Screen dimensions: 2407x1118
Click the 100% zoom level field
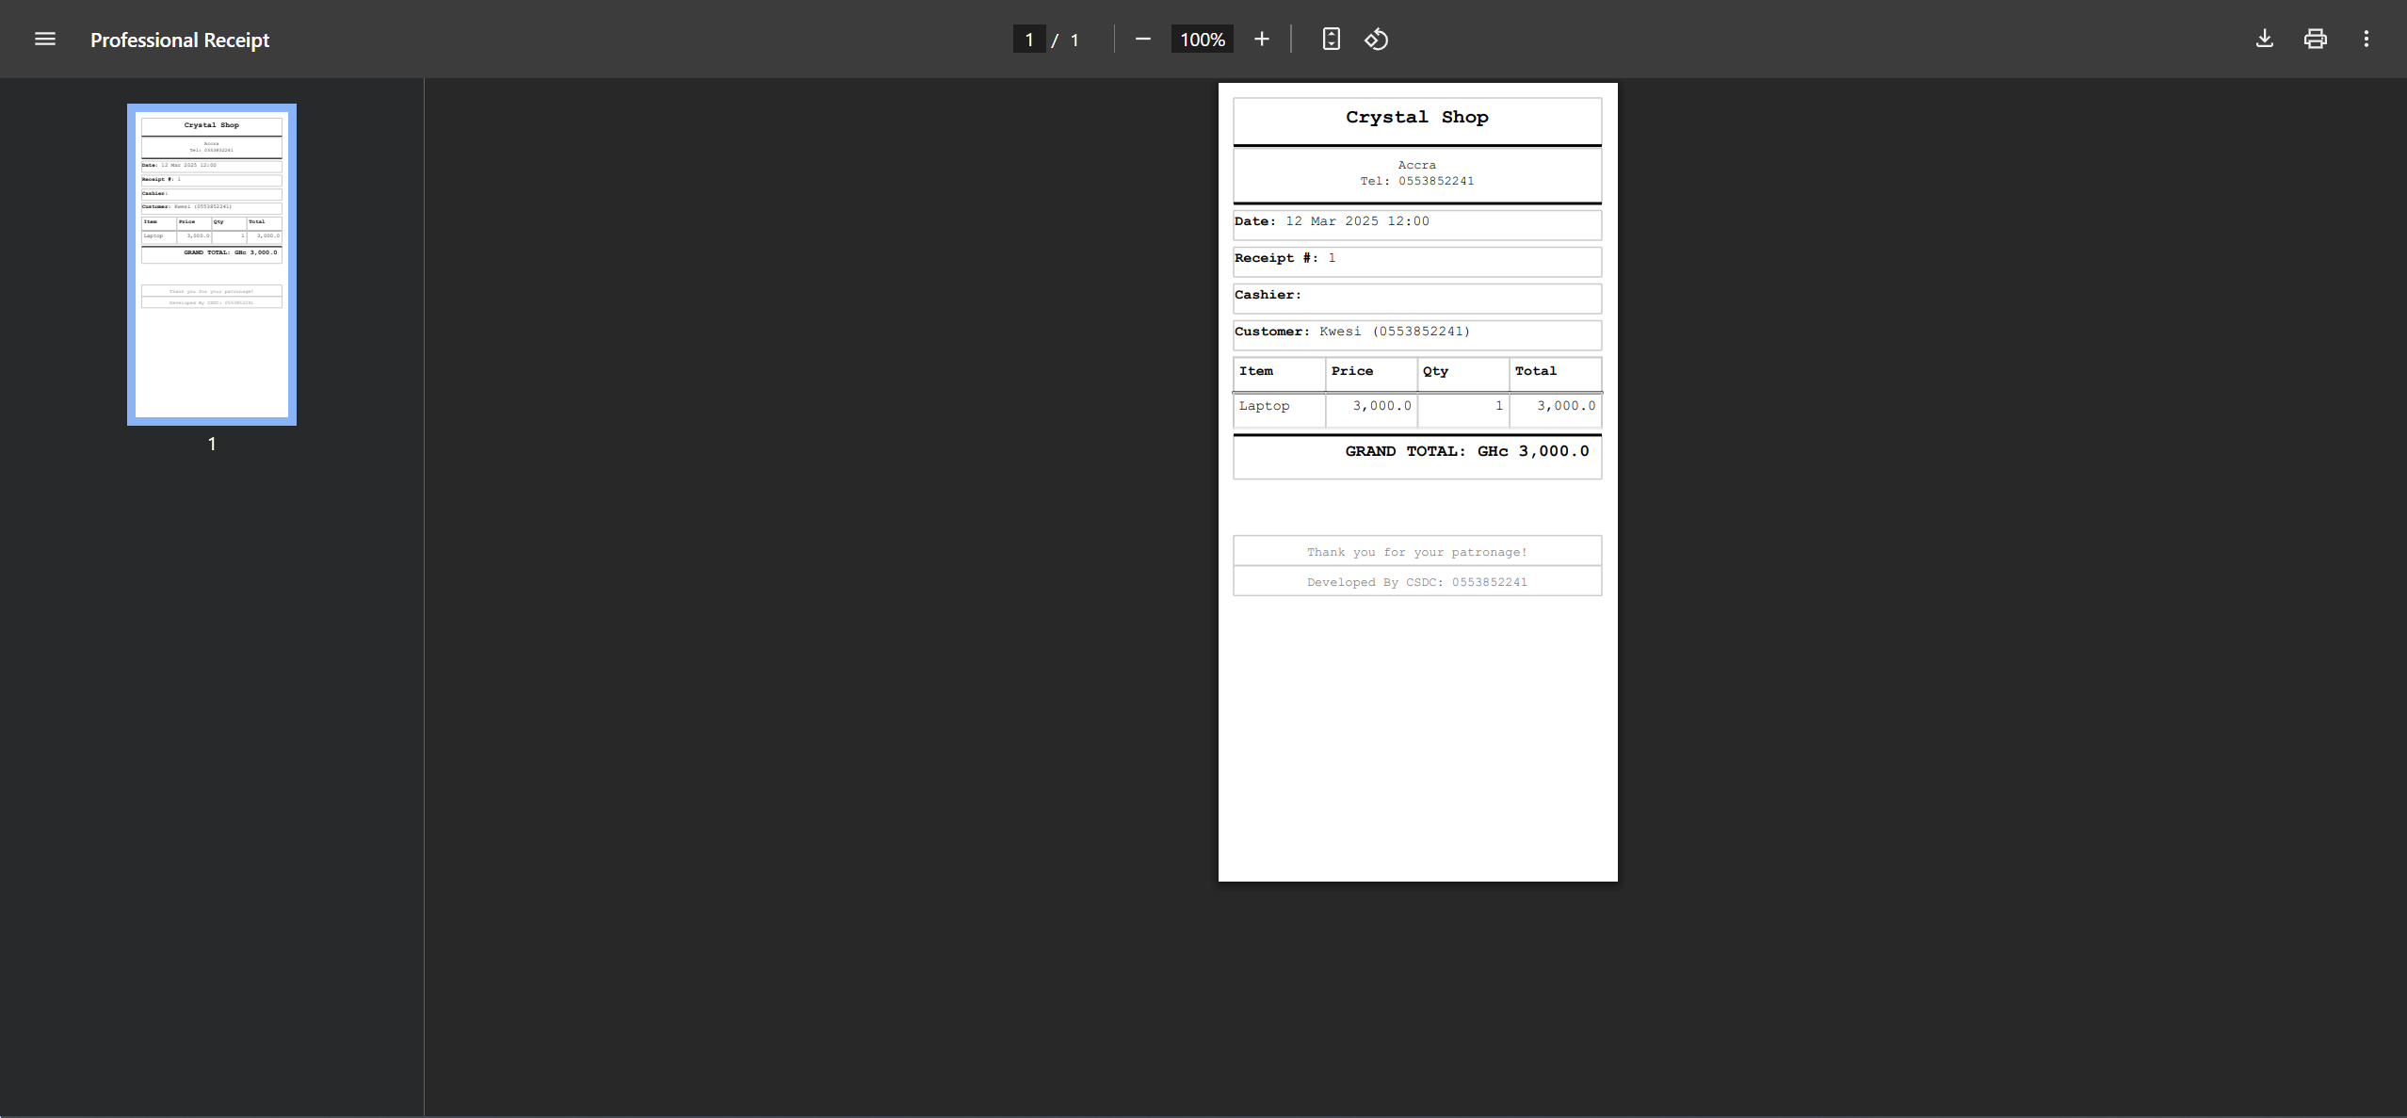tap(1202, 40)
